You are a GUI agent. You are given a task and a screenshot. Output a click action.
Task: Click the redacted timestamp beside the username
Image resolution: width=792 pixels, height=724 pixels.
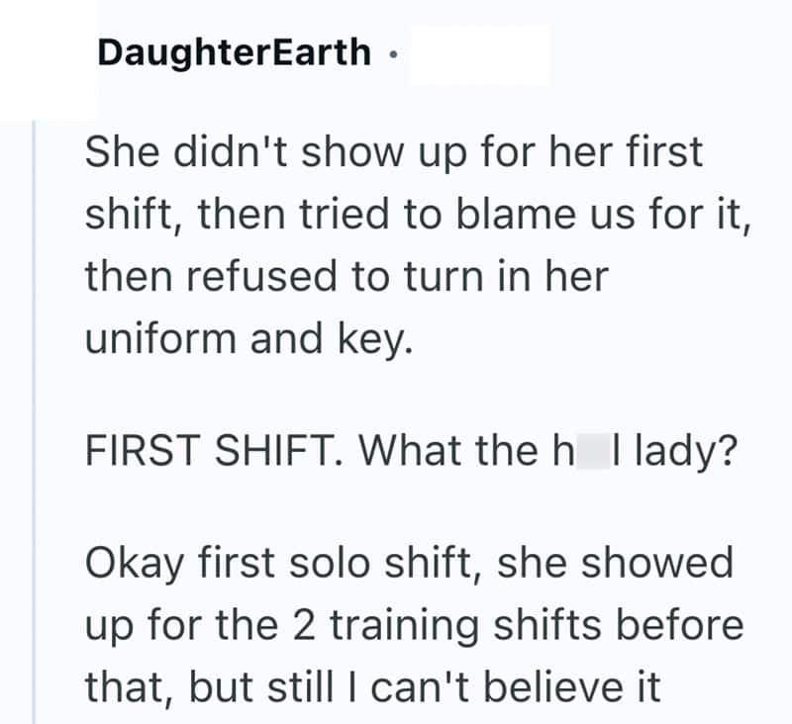(479, 52)
